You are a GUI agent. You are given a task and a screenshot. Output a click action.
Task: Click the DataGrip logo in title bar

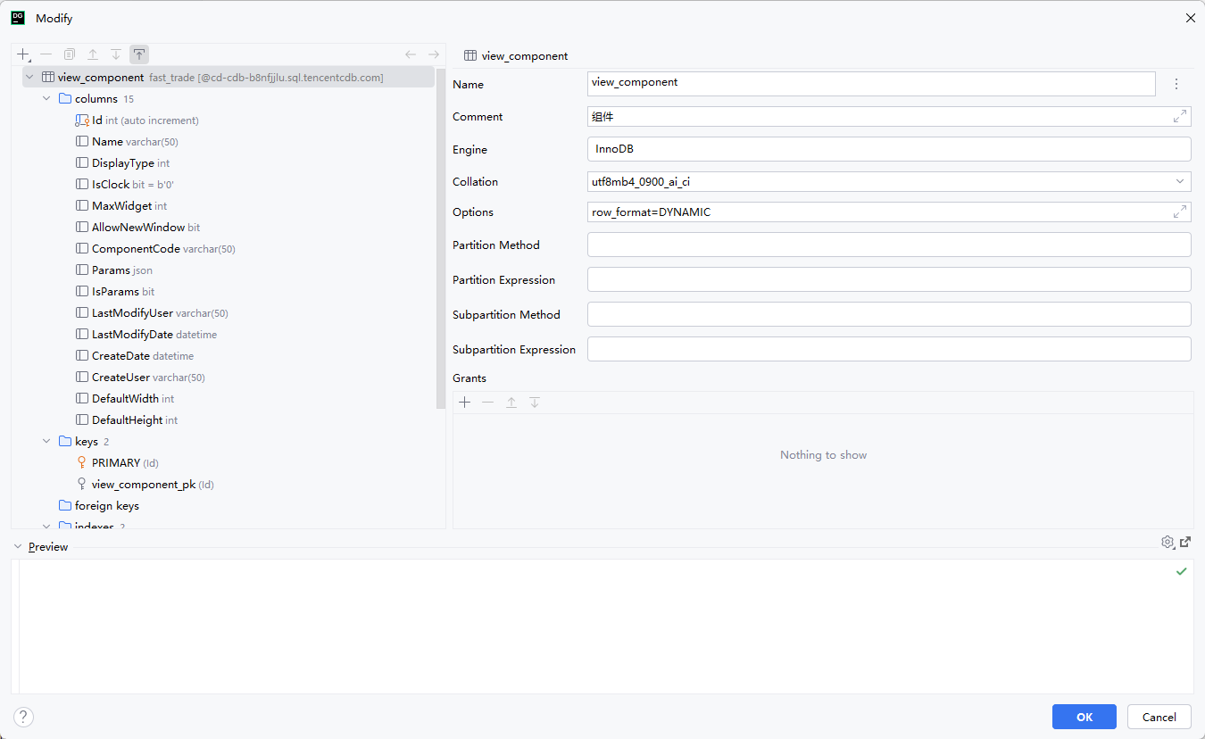coord(18,18)
